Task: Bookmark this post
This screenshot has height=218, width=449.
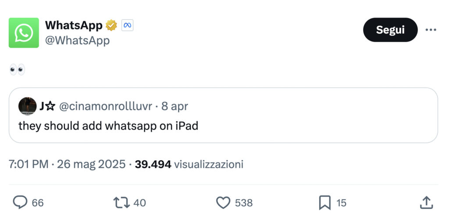Action: [x=324, y=202]
